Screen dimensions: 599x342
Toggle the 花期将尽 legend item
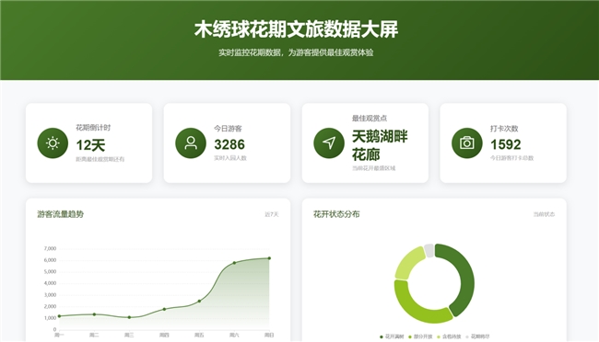click(x=477, y=336)
